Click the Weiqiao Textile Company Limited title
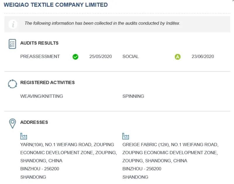 point(56,5)
